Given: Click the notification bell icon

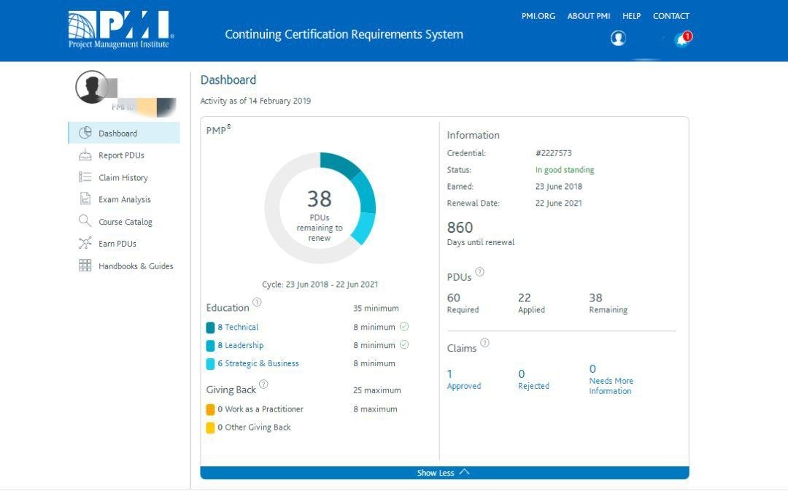Looking at the screenshot, I should tap(681, 39).
